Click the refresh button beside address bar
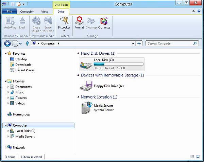Screen dimensions: 204x162 pyautogui.click(x=139, y=43)
